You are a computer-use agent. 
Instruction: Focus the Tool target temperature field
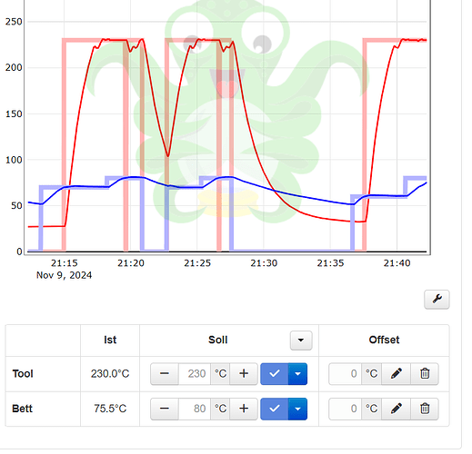(195, 373)
